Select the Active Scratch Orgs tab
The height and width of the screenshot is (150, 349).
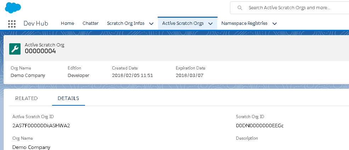(x=183, y=23)
